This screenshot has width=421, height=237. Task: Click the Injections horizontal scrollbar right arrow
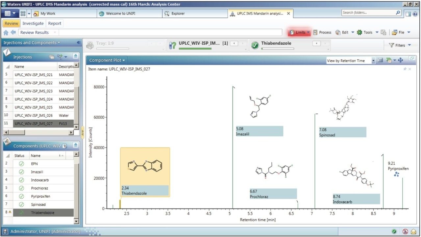(x=71, y=132)
